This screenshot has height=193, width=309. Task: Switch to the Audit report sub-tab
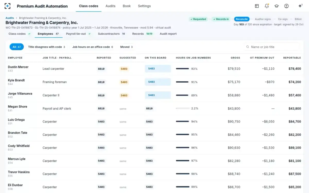[x=168, y=34]
